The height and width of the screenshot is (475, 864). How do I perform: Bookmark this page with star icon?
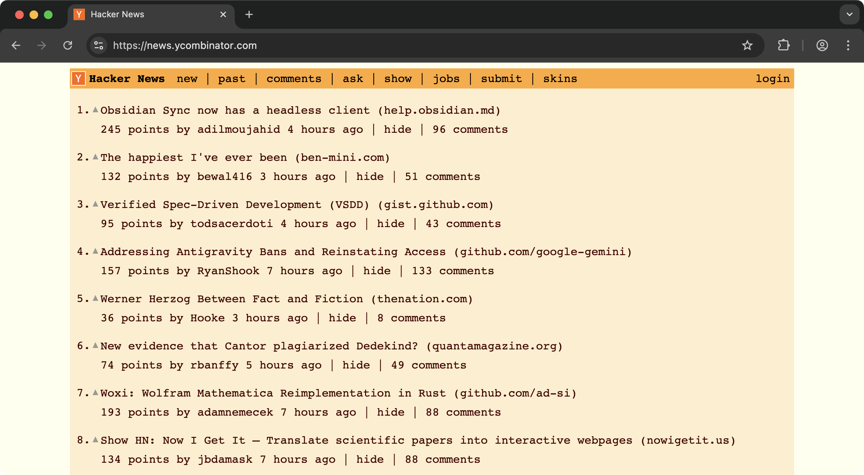(747, 45)
